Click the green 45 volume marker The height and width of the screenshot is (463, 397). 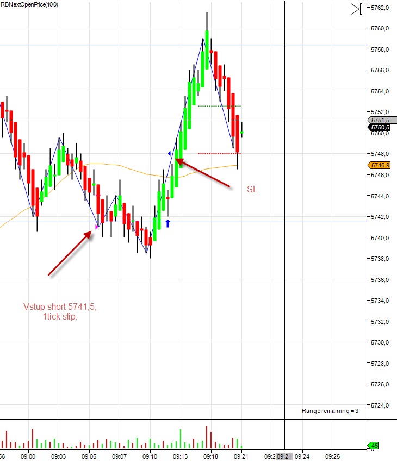[373, 446]
